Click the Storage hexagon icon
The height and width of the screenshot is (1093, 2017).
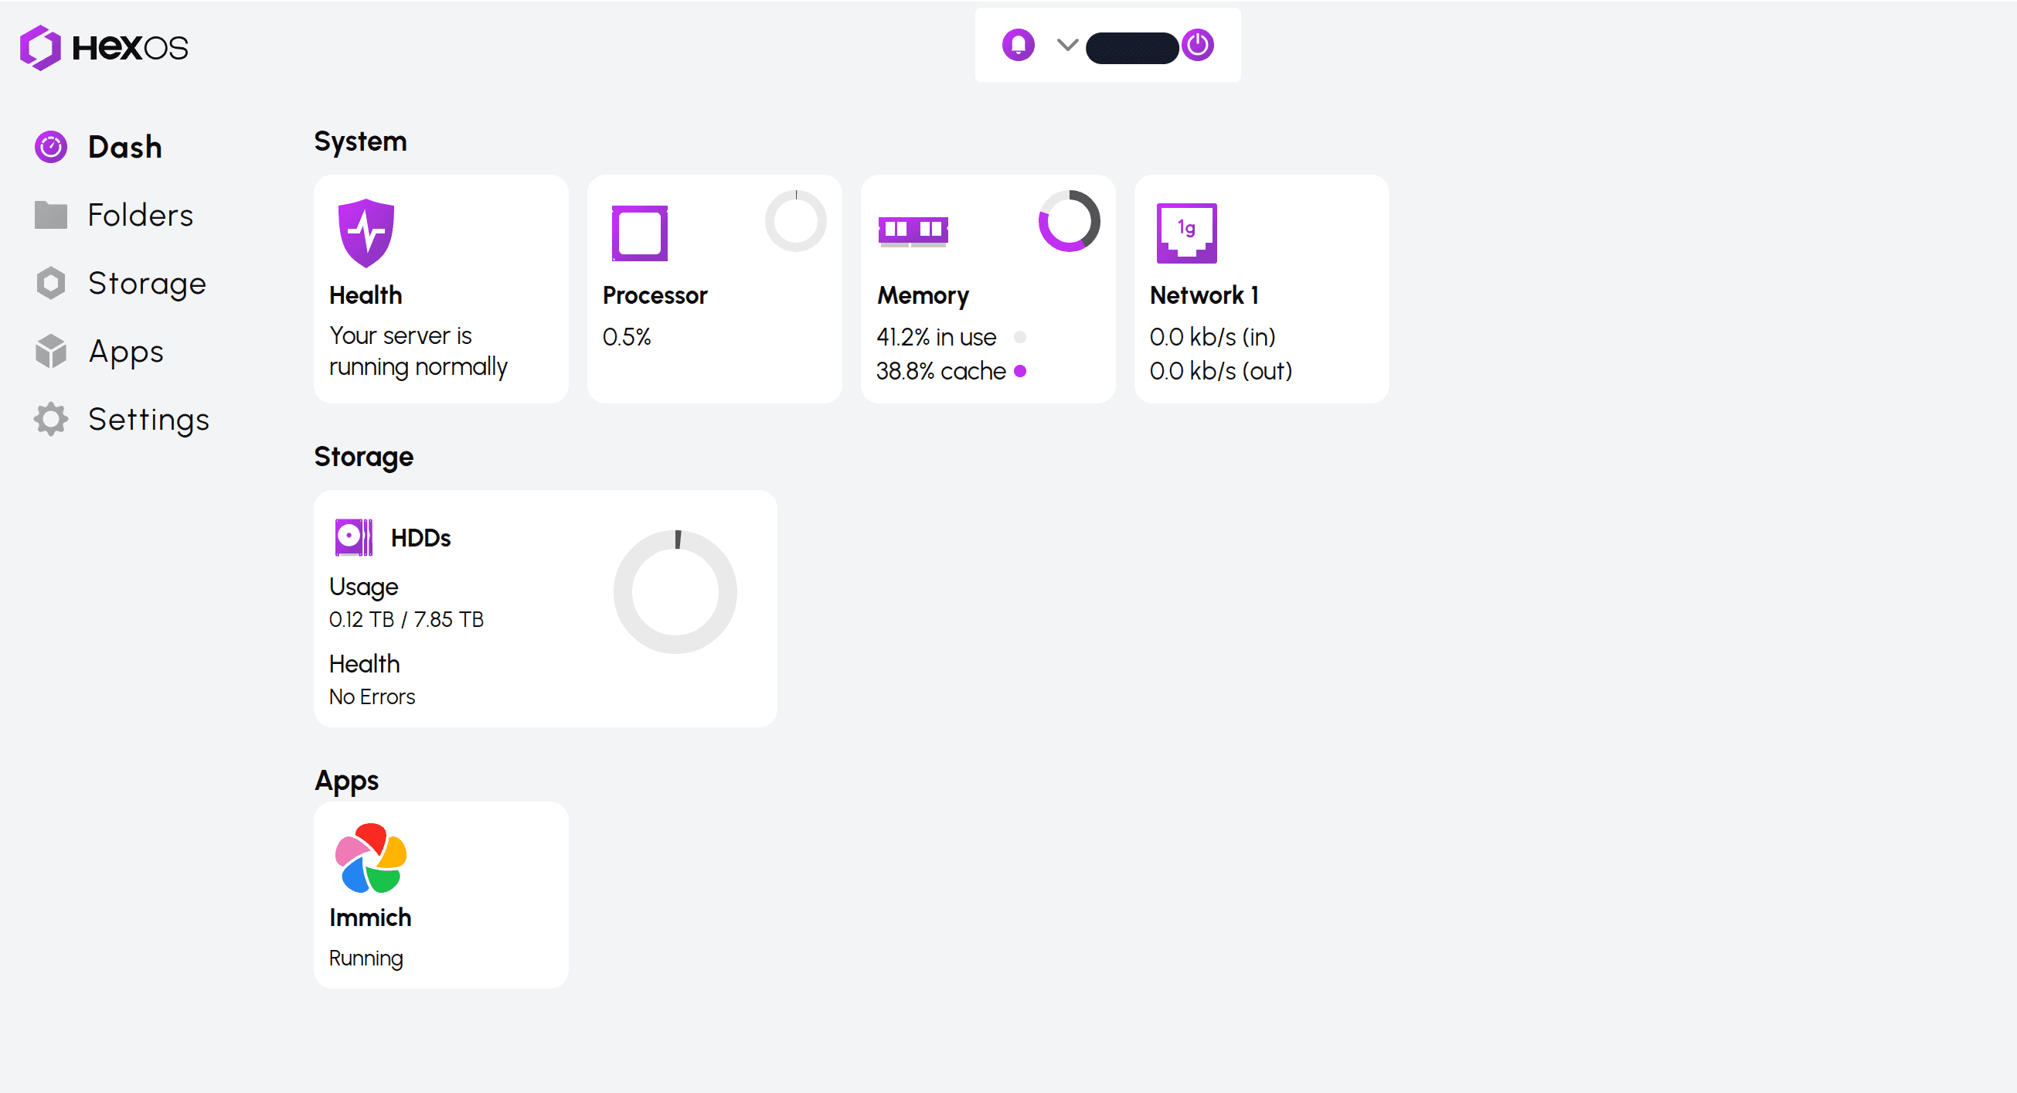click(x=51, y=283)
